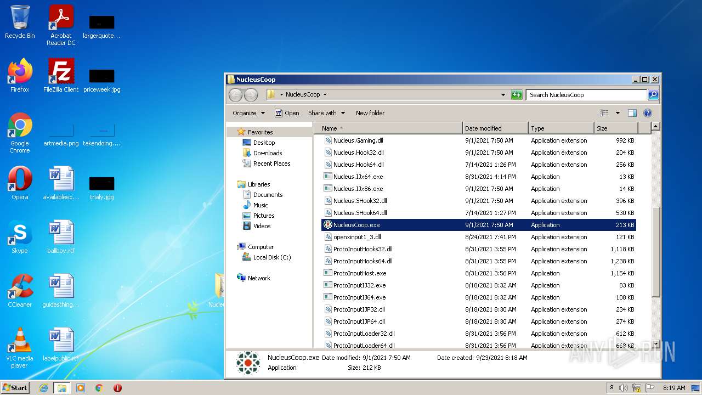Click Opera icon in taskbar

coord(117,388)
